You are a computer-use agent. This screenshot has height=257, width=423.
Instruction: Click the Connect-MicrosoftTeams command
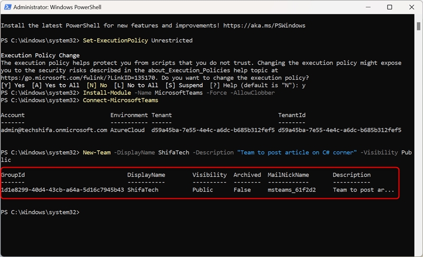(x=121, y=100)
